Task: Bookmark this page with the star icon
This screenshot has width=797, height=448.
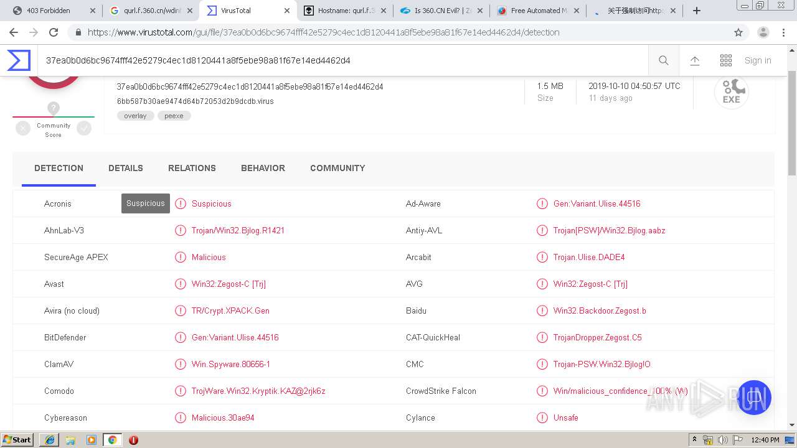Action: [x=738, y=32]
